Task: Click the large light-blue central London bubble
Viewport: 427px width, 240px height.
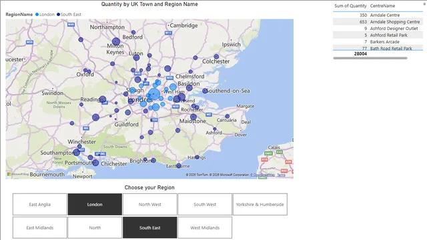Action: [x=154, y=94]
